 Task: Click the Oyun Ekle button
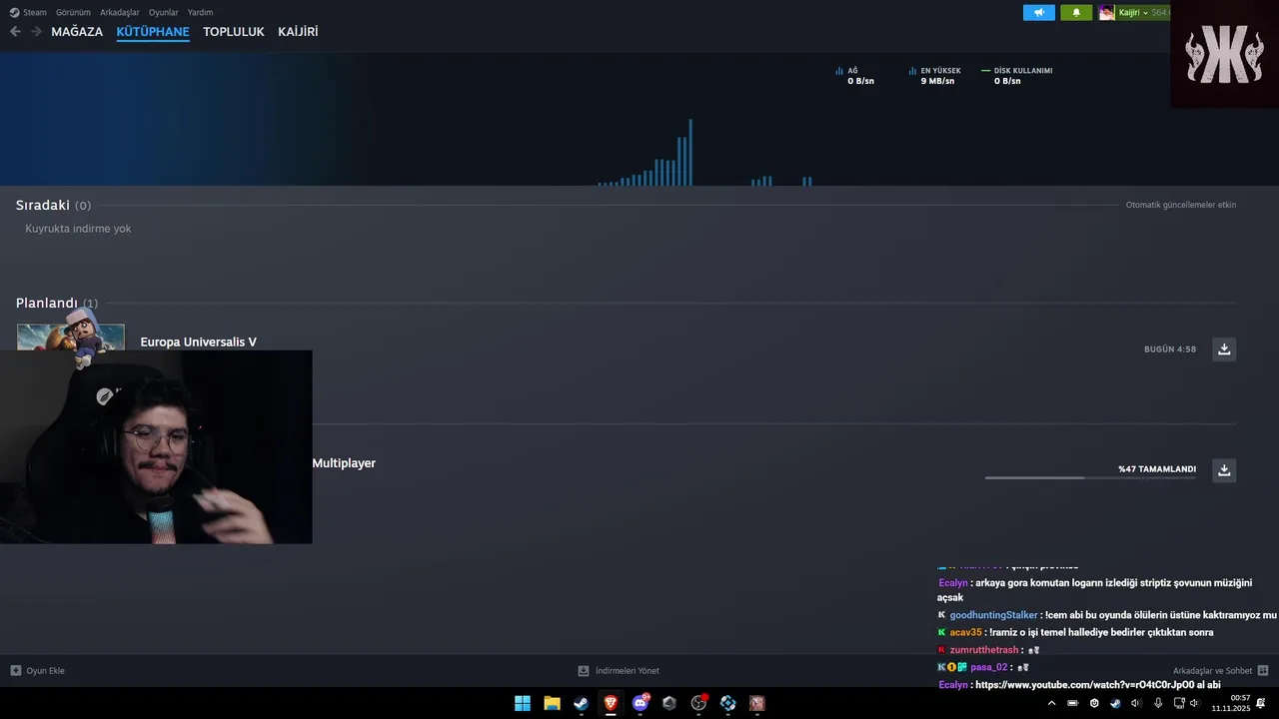(x=37, y=671)
